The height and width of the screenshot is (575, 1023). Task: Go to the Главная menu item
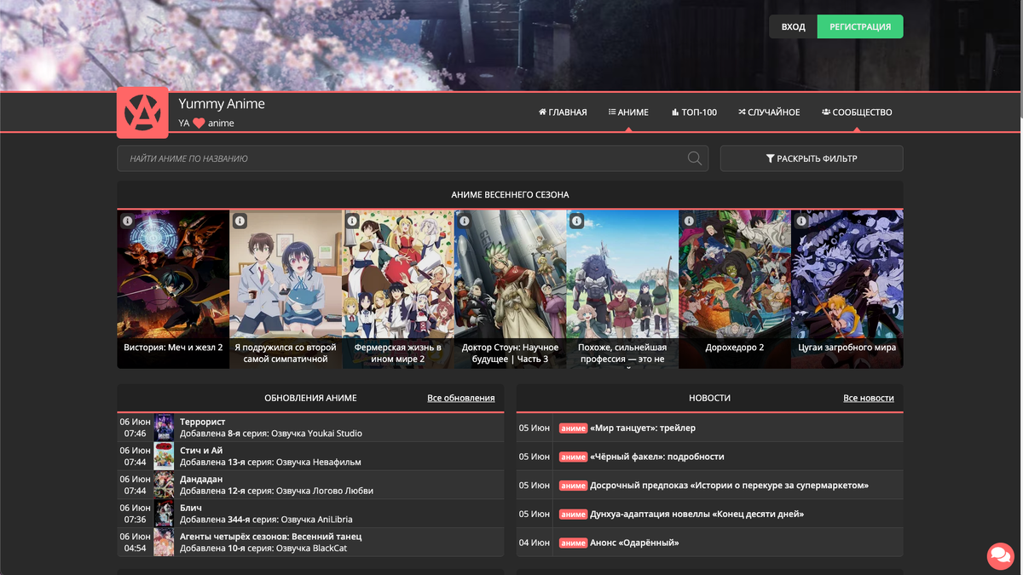[x=563, y=112]
